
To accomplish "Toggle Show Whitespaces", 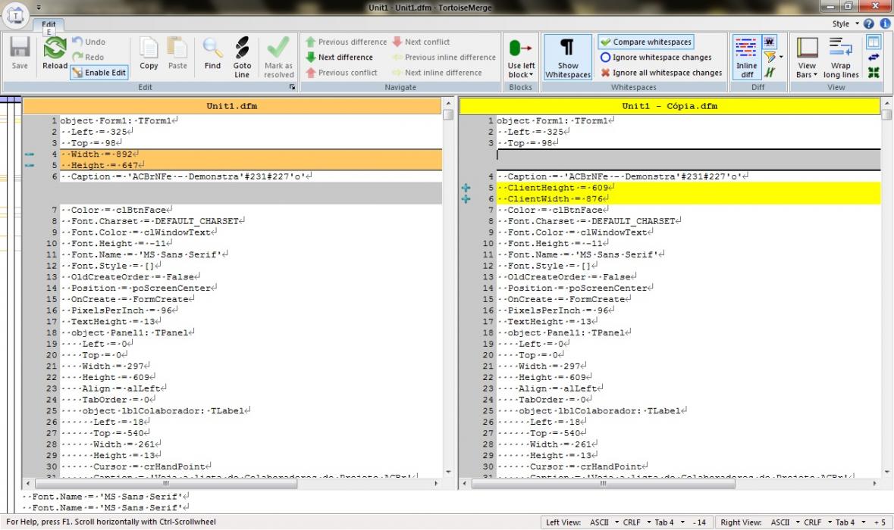I will (567, 57).
